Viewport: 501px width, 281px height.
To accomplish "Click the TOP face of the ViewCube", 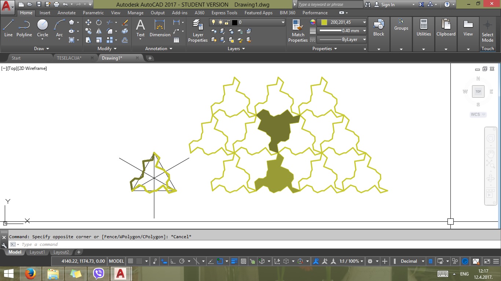I will pyautogui.click(x=478, y=91).
